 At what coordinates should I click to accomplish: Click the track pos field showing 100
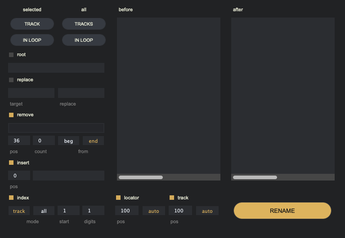(x=180, y=211)
